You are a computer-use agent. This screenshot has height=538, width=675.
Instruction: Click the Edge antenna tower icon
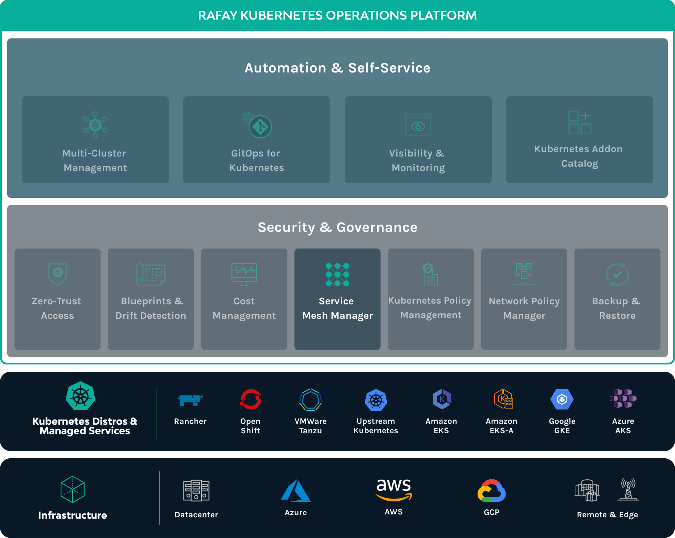point(628,489)
